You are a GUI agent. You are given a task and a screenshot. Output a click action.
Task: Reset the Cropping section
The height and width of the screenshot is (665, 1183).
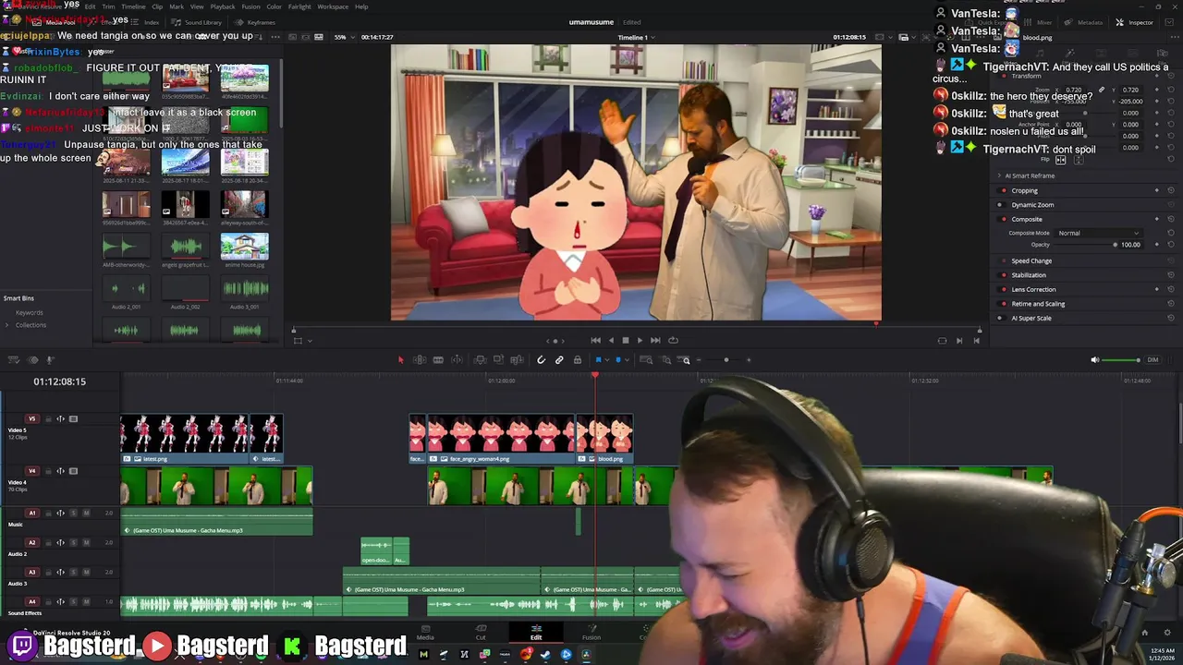[x=1171, y=190]
